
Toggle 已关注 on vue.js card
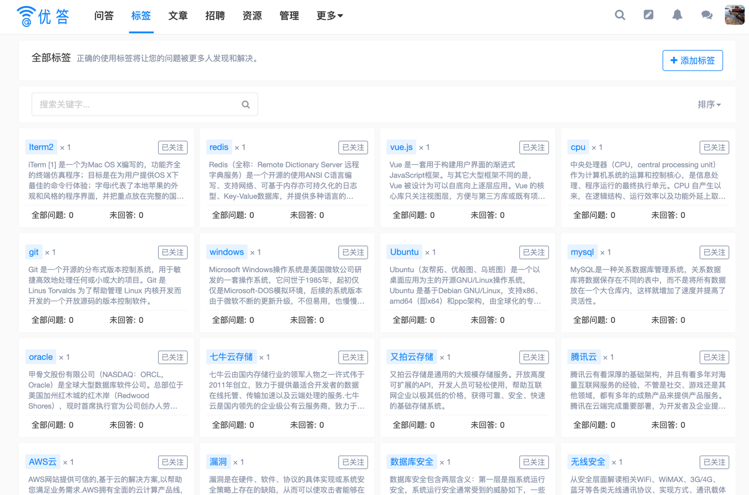point(534,147)
